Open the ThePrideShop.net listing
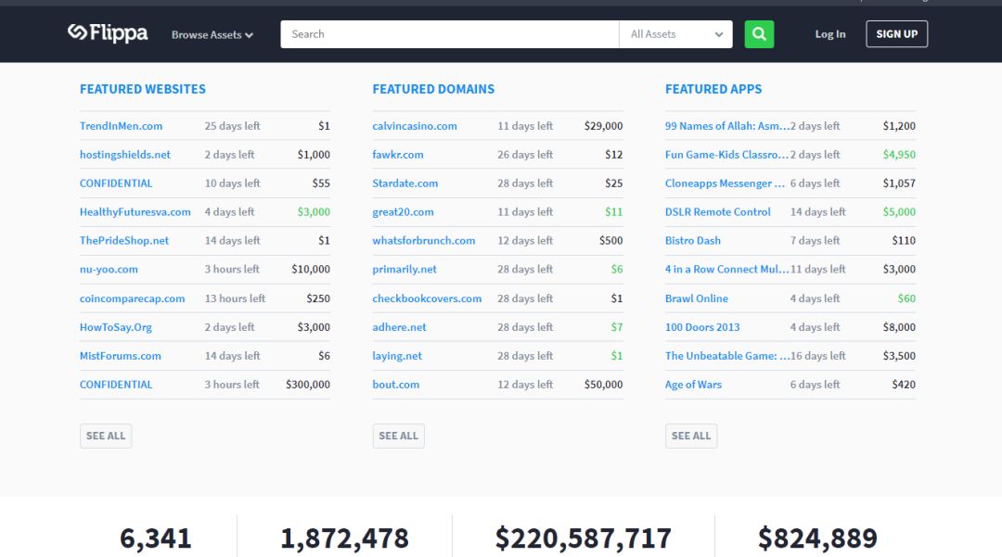The height and width of the screenshot is (557, 1002). click(124, 241)
